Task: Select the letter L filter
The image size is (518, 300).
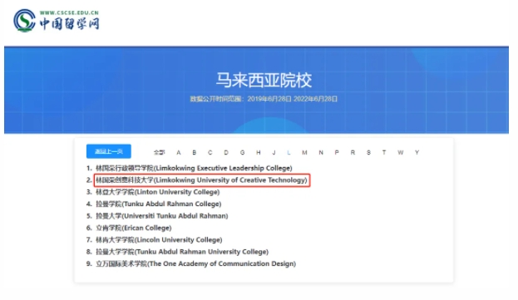Action: click(289, 152)
